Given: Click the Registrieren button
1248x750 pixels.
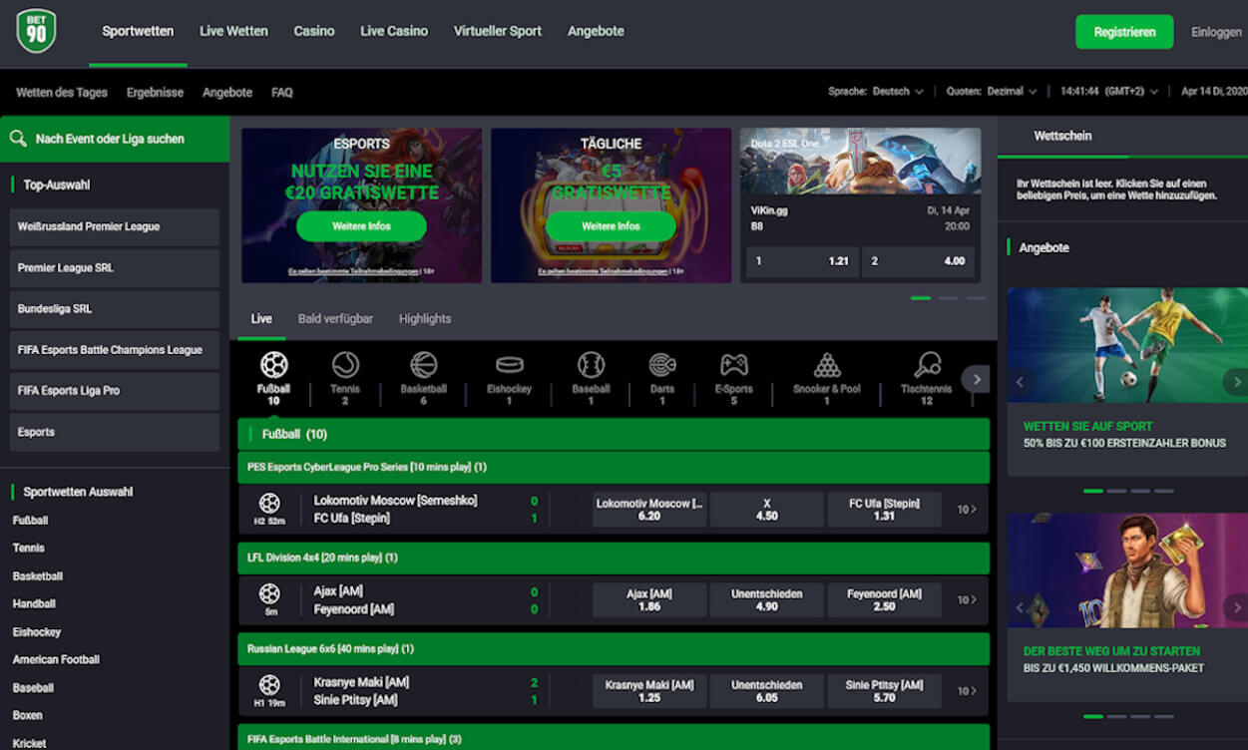Looking at the screenshot, I should coord(1124,32).
